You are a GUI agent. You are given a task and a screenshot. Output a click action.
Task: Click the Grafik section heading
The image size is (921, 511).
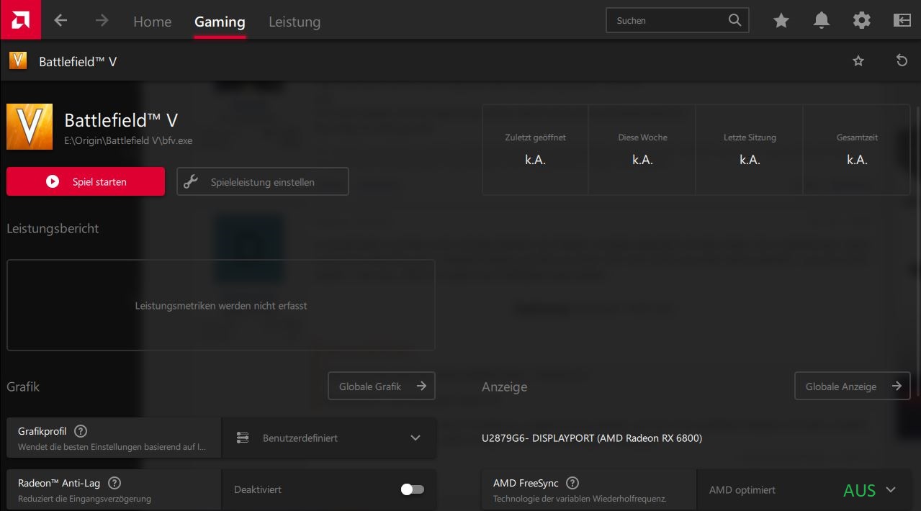(23, 386)
